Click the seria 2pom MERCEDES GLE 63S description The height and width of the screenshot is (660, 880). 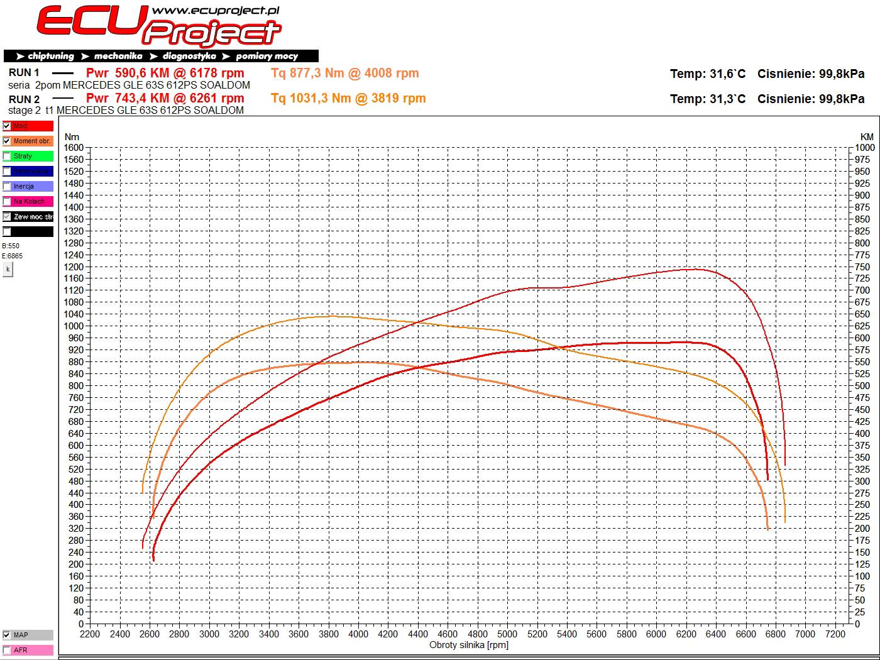(129, 85)
